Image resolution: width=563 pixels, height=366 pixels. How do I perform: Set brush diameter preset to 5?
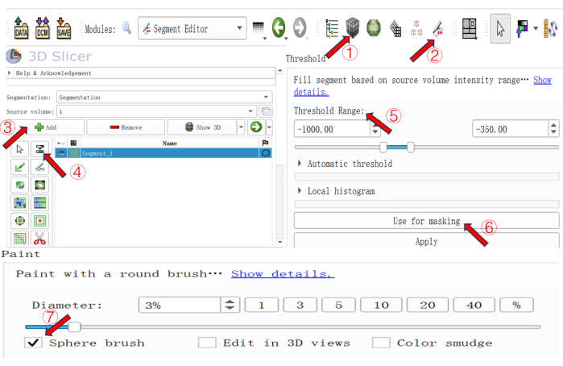[338, 305]
